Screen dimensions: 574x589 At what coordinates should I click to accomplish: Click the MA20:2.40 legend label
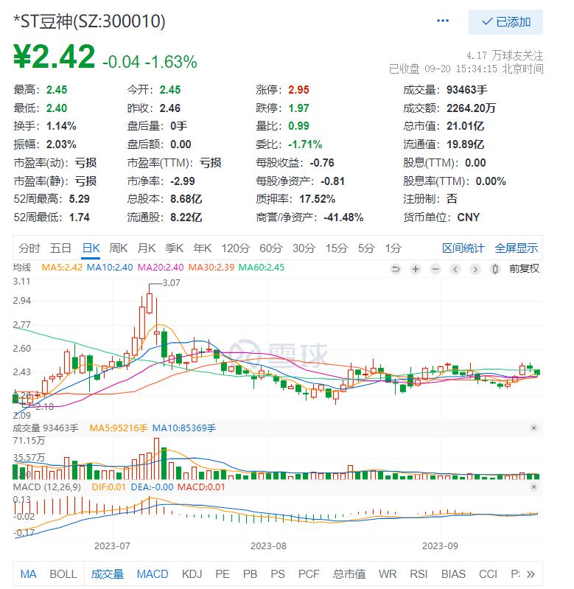pos(161,268)
